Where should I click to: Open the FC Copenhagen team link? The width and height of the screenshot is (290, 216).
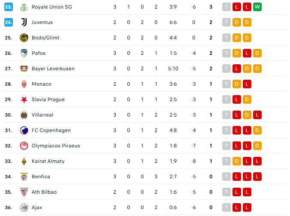tap(51, 130)
